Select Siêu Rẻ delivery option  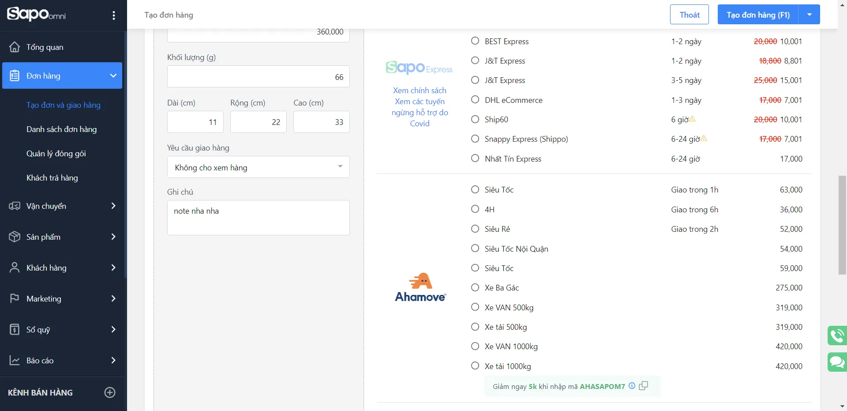475,229
